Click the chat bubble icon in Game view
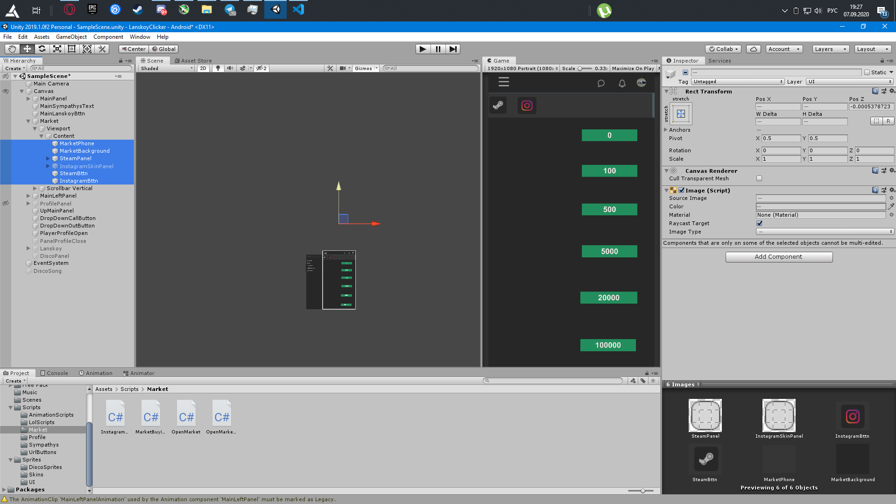Viewport: 896px width, 504px height. (x=601, y=83)
